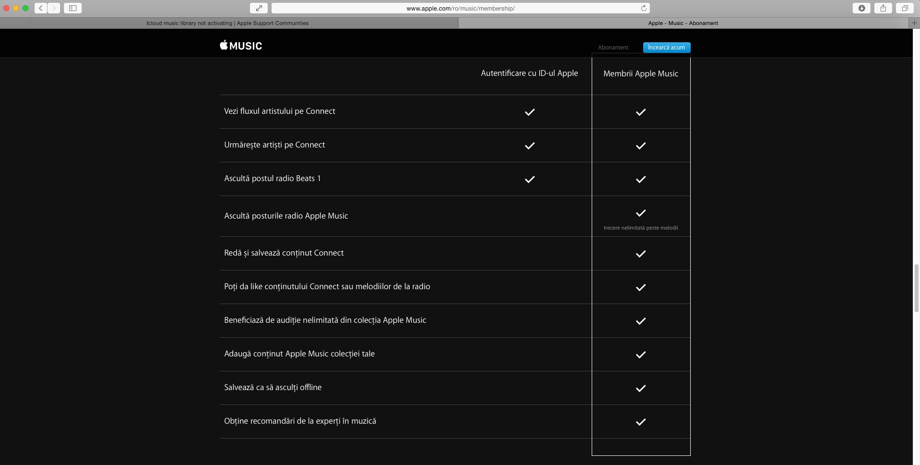Screen dimensions: 920x465
Task: Click the Membrii Apple Music column header
Action: point(641,73)
